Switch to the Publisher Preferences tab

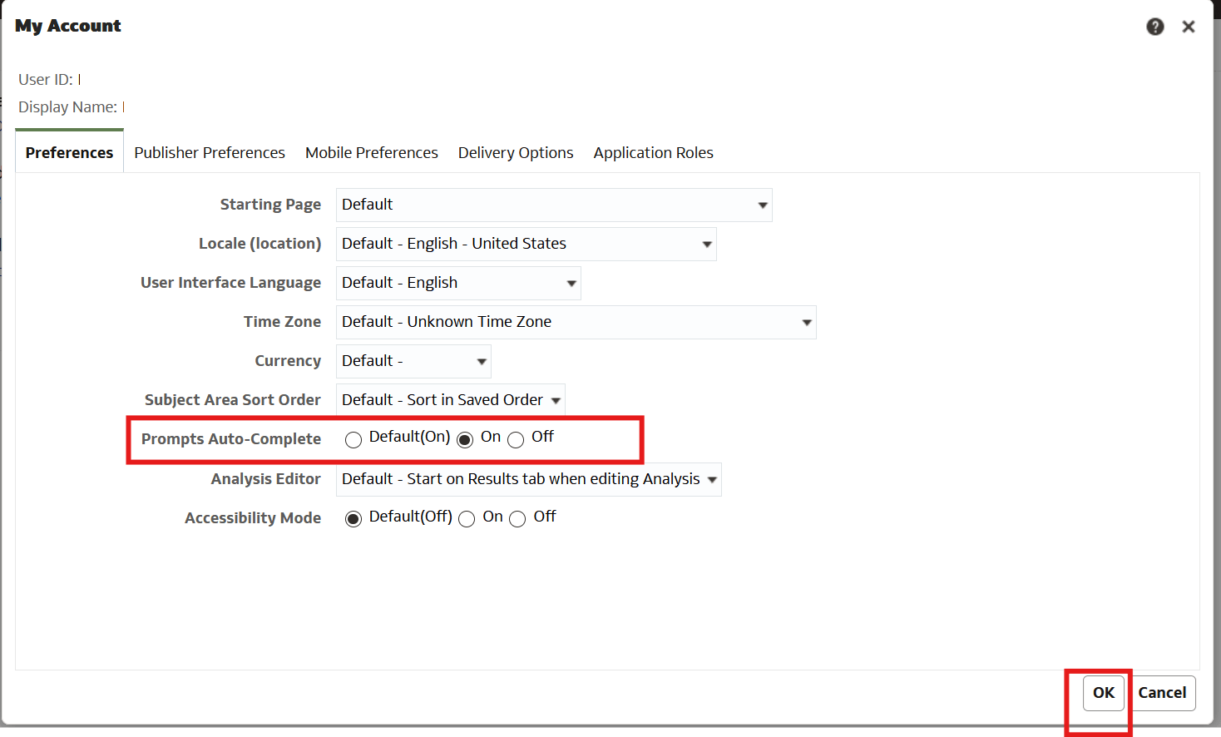tap(209, 152)
